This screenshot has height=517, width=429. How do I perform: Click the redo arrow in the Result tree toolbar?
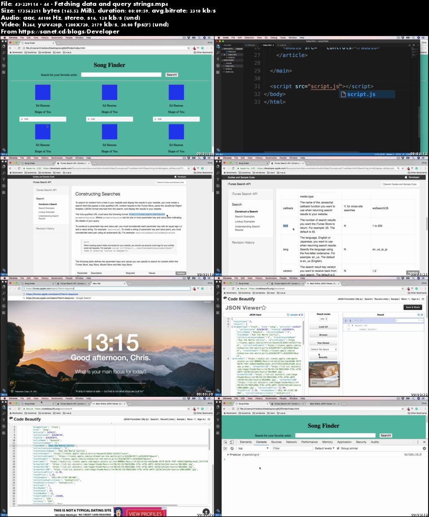(x=361, y=321)
